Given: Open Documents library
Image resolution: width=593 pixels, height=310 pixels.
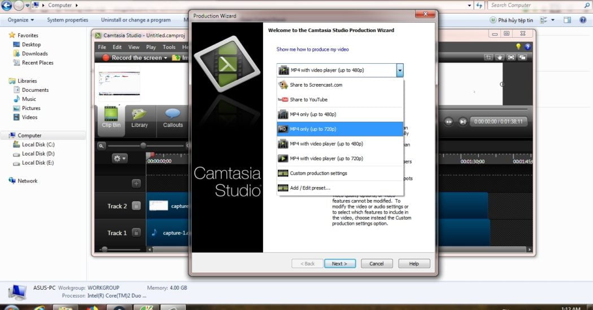Looking at the screenshot, I should point(35,90).
